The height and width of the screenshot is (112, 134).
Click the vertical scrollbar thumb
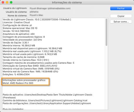106,32
